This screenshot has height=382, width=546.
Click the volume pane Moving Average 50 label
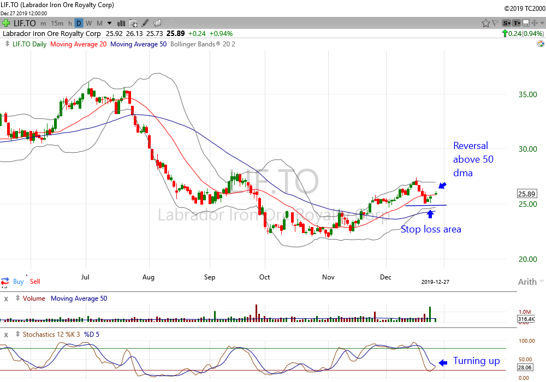(79, 298)
